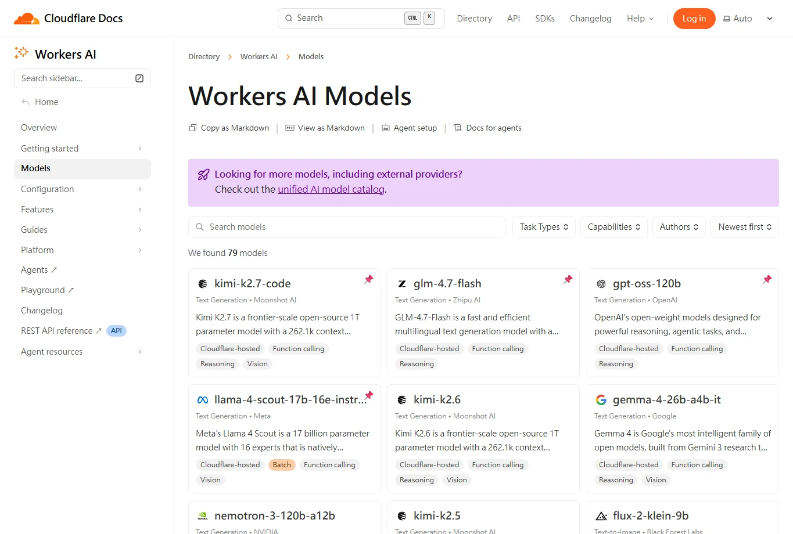
Task: Click the Zhipu logo on glm-4.7-flash
Action: pos(402,284)
